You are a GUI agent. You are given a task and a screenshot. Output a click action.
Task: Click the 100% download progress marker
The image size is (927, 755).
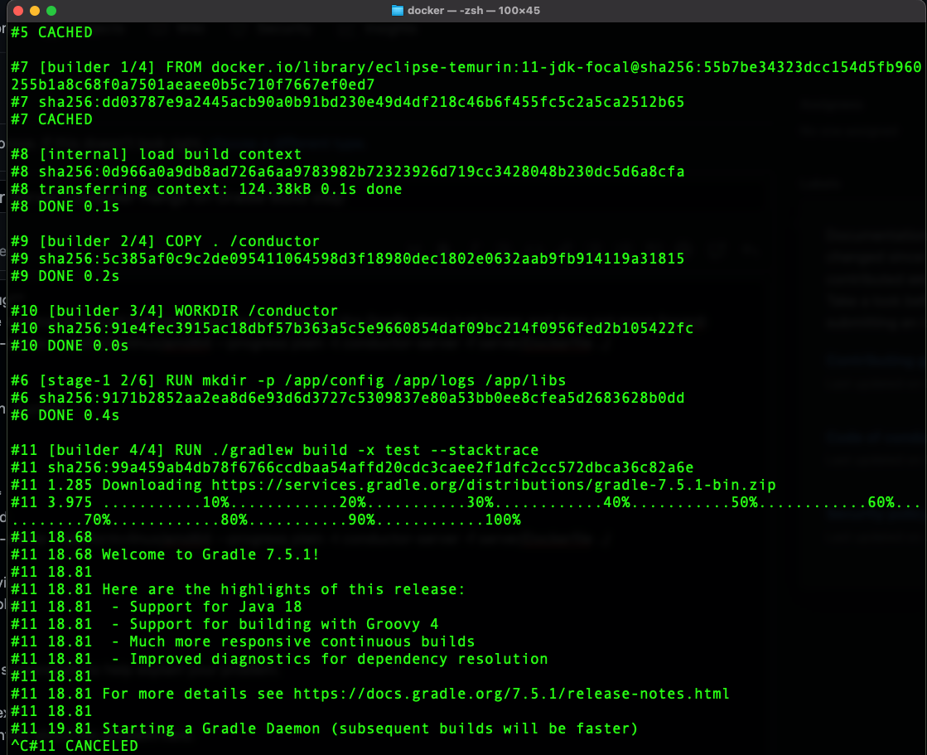pos(500,520)
